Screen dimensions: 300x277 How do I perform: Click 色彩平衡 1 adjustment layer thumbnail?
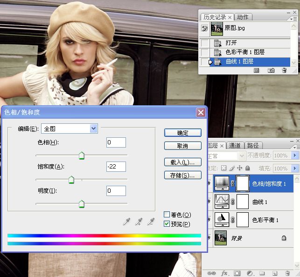click(222, 220)
